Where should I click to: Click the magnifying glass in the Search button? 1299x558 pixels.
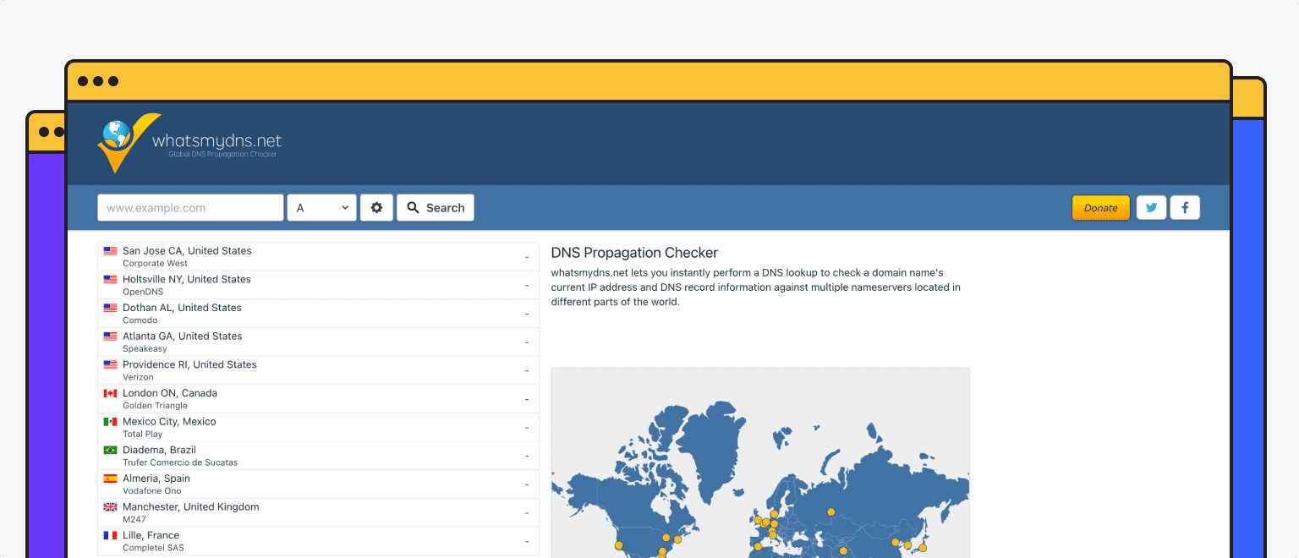(x=414, y=207)
